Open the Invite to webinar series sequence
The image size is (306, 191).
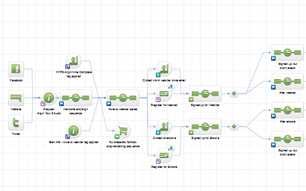click(123, 98)
